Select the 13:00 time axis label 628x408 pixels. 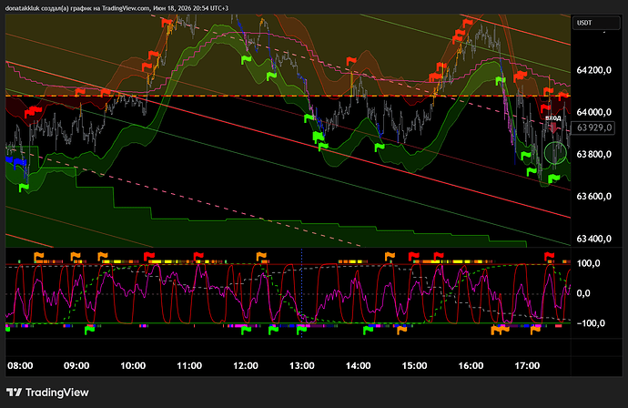301,365
